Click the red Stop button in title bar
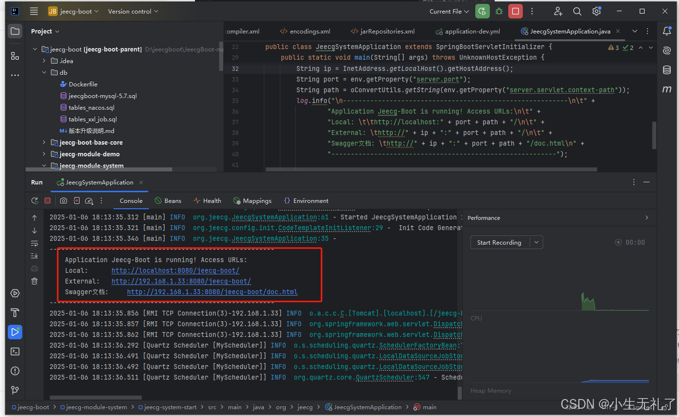679x417 pixels. [x=516, y=11]
